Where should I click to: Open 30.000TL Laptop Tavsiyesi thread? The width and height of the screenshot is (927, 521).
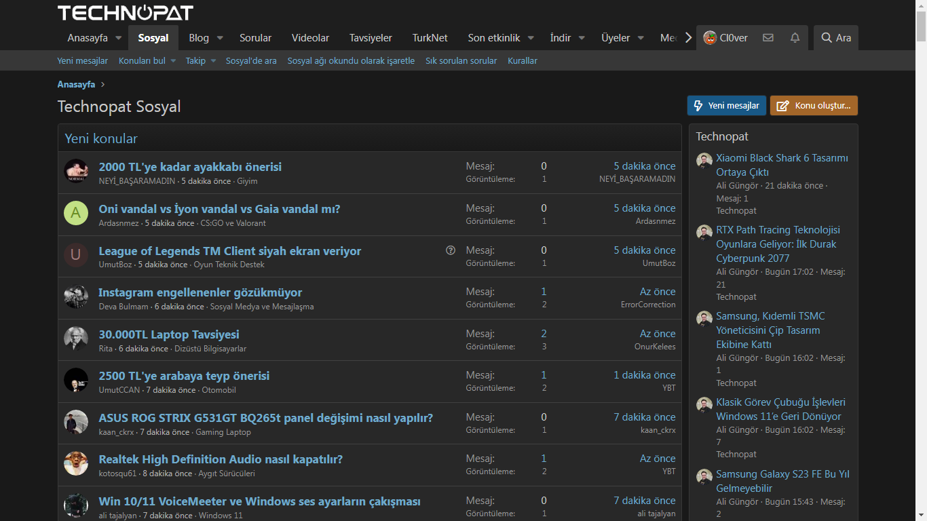tap(169, 334)
